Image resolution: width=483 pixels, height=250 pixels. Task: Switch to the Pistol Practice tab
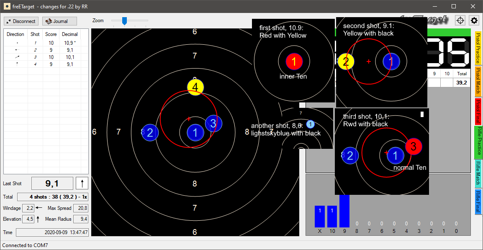pyautogui.click(x=478, y=48)
